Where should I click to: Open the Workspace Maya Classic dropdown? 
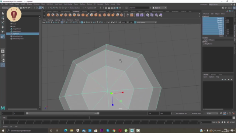[221, 4]
